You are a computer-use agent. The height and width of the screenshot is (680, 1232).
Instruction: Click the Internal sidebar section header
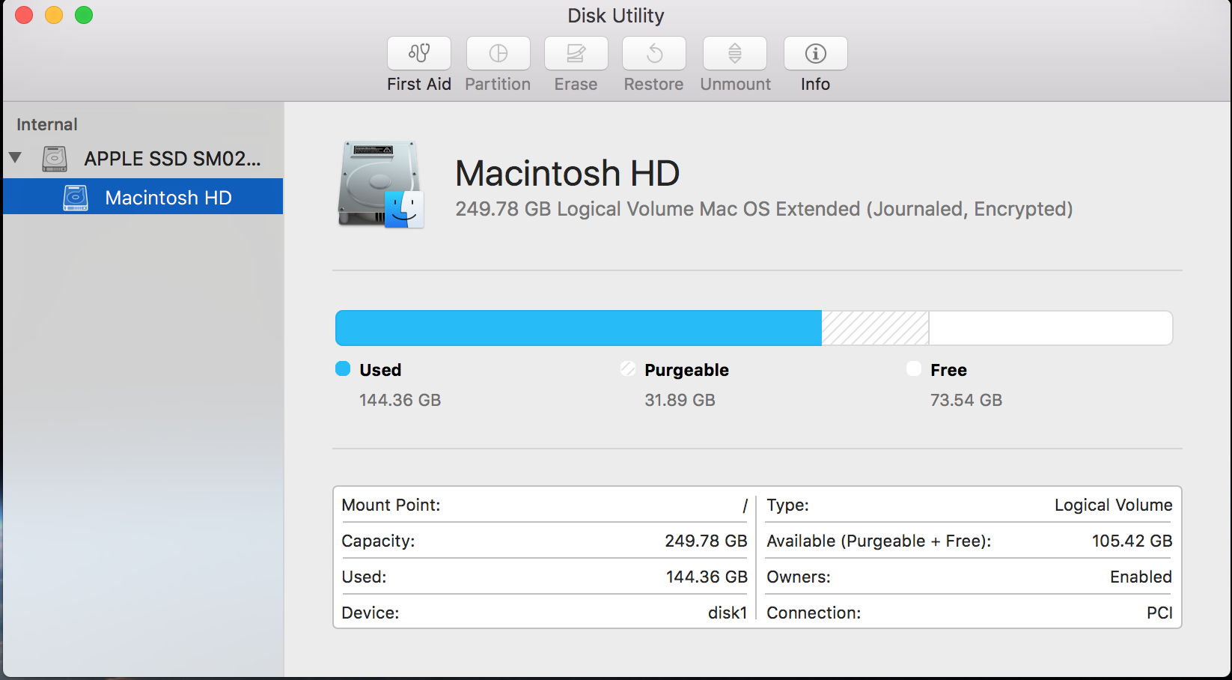[x=47, y=124]
